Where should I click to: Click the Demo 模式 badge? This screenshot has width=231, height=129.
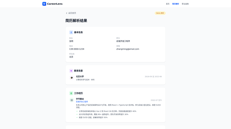click(x=160, y=13)
